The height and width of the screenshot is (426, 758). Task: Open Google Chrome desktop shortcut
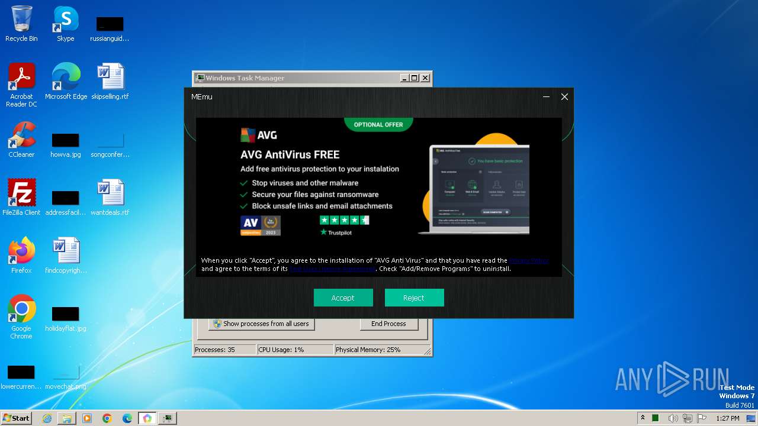(x=21, y=317)
